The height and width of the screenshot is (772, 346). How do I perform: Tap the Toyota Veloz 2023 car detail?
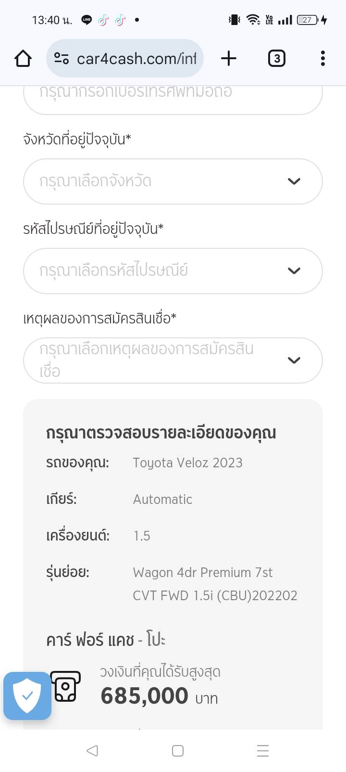pos(187,463)
